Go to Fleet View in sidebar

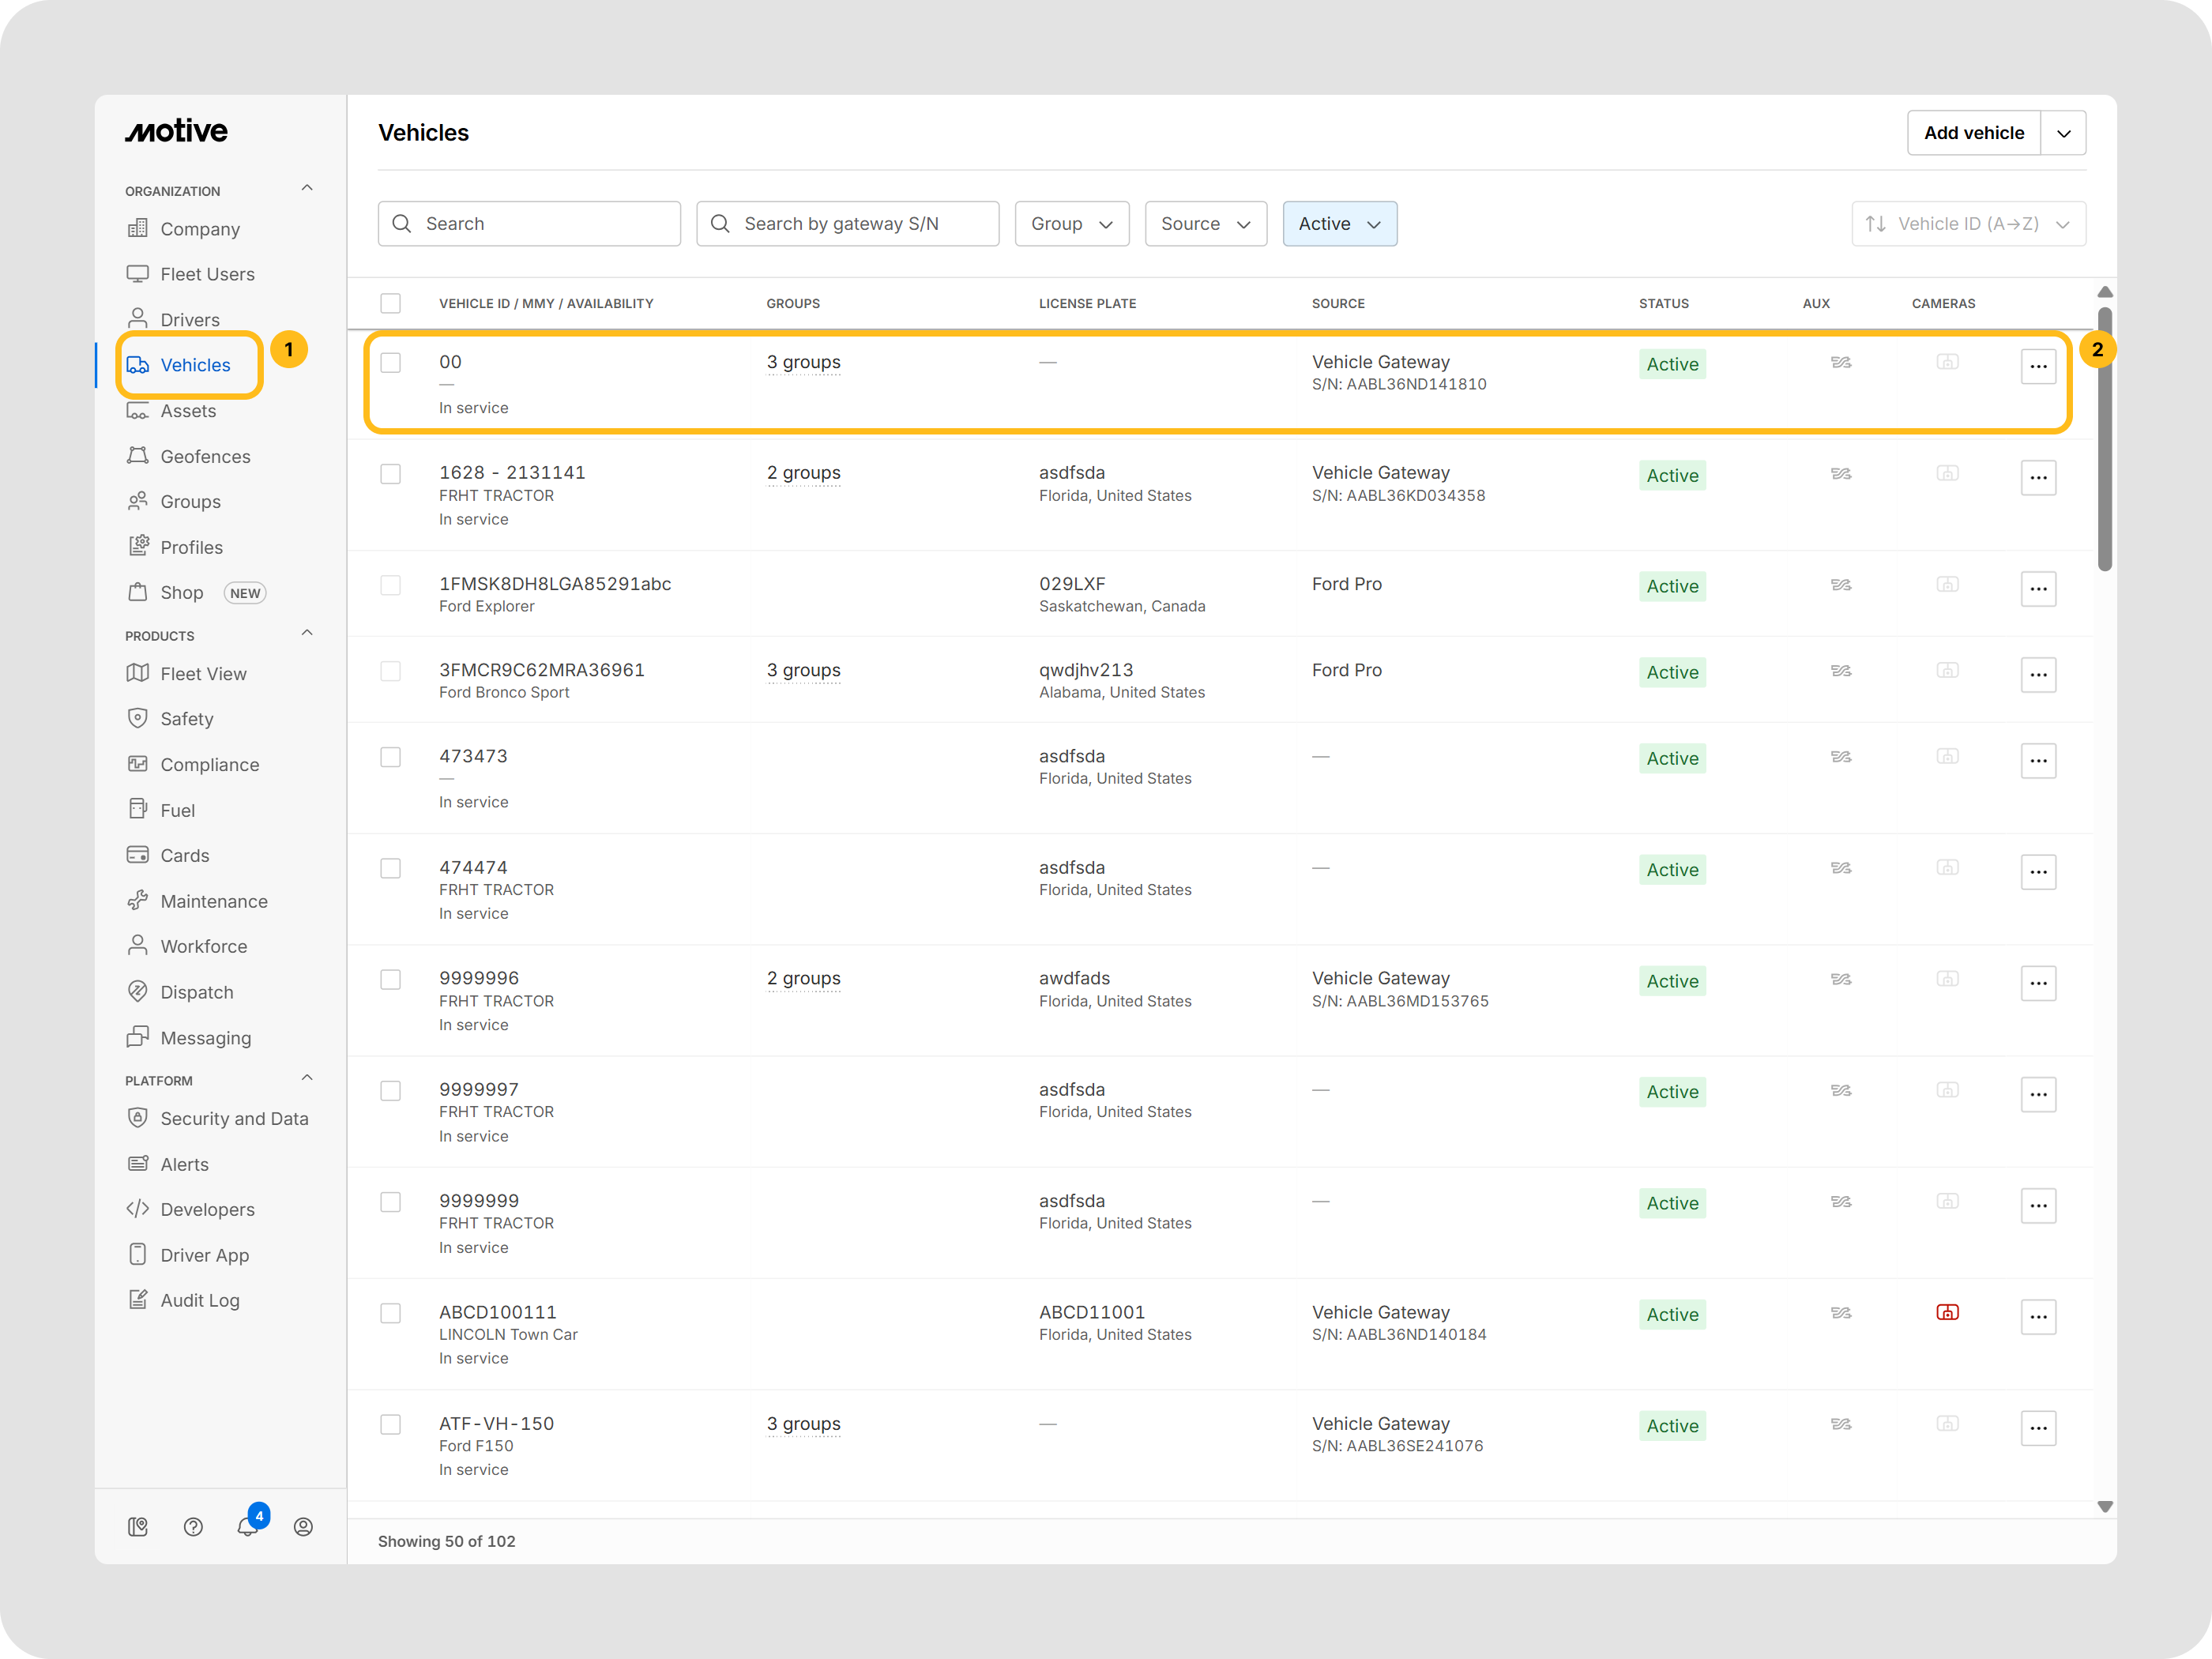click(203, 674)
